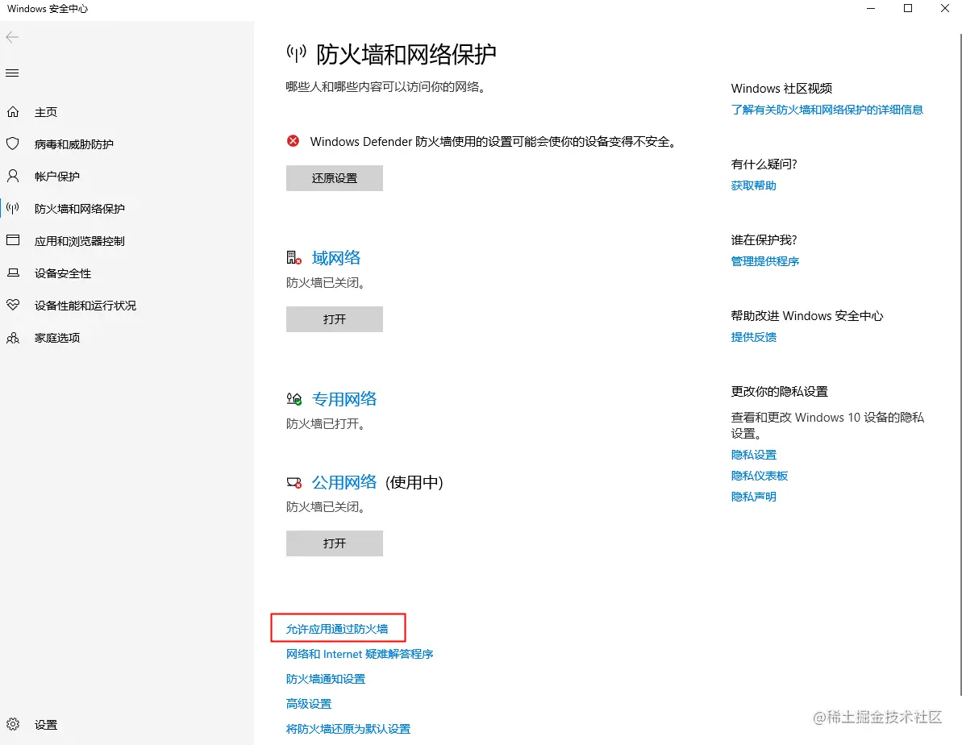Click the home icon in sidebar

tap(13, 112)
